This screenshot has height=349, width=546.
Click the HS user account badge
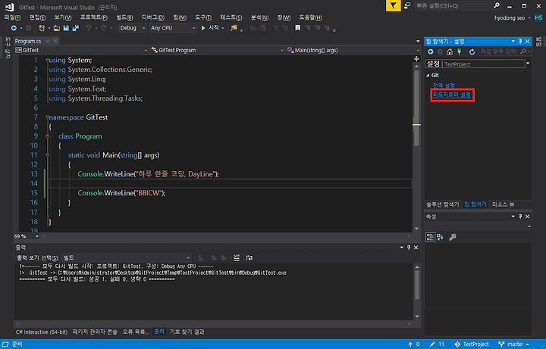538,17
